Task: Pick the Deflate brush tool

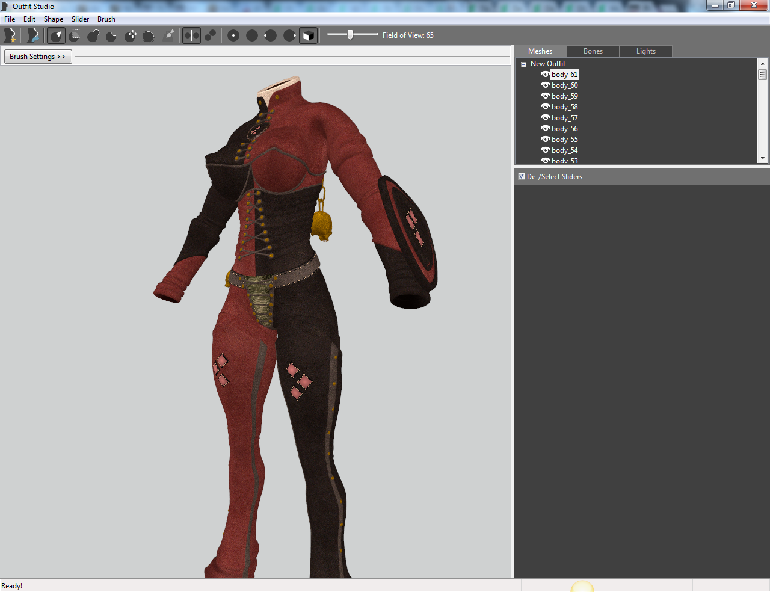Action: click(112, 35)
